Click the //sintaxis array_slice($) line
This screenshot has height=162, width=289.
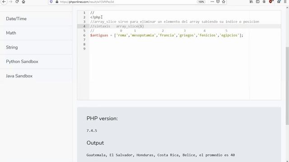coord(117,26)
